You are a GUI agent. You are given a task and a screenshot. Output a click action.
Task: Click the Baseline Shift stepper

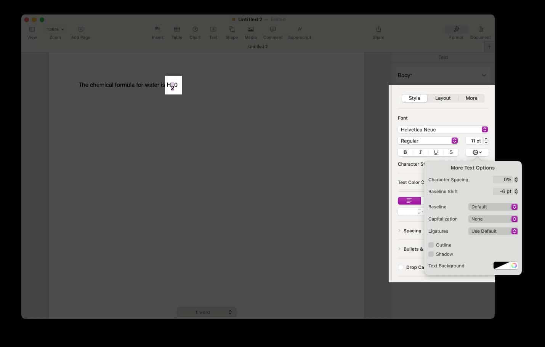pos(516,191)
